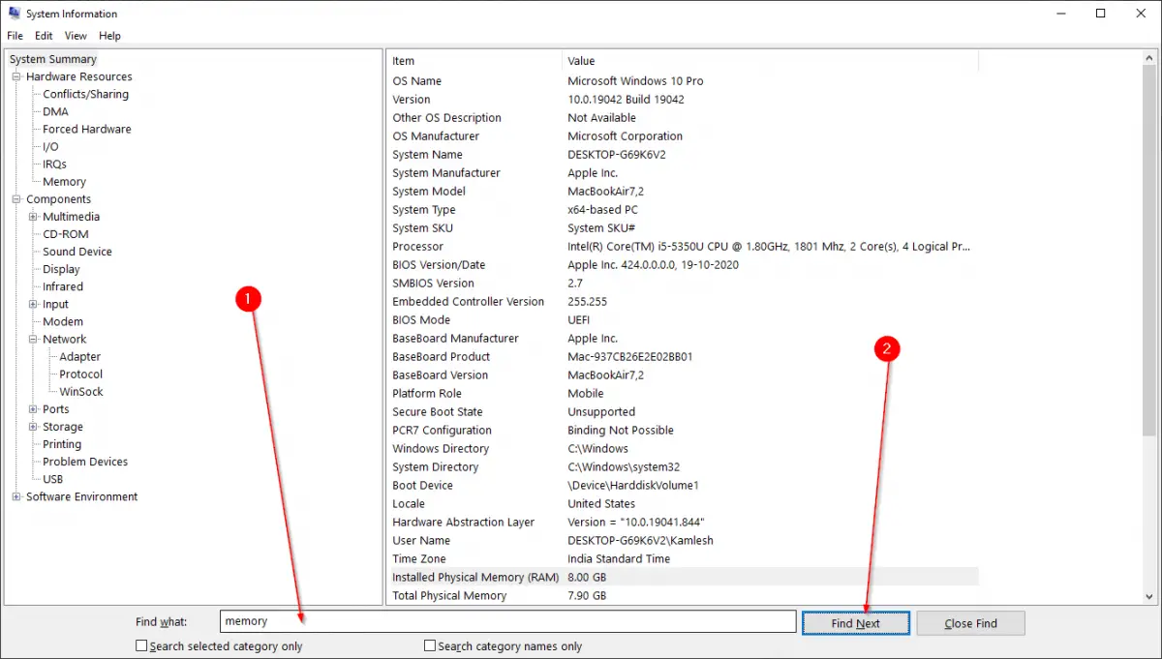Open the IRQs tree item
1162x659 pixels.
53,164
